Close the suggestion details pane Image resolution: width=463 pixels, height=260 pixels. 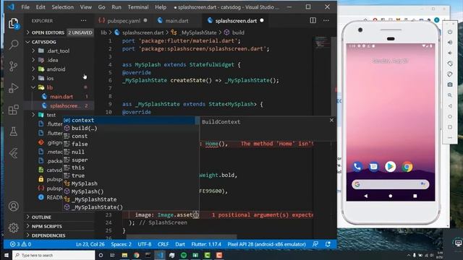coord(331,120)
